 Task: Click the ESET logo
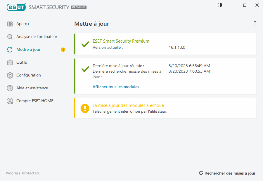(16, 7)
